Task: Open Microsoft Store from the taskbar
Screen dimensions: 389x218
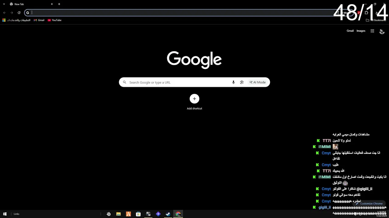Action: [x=138, y=214]
